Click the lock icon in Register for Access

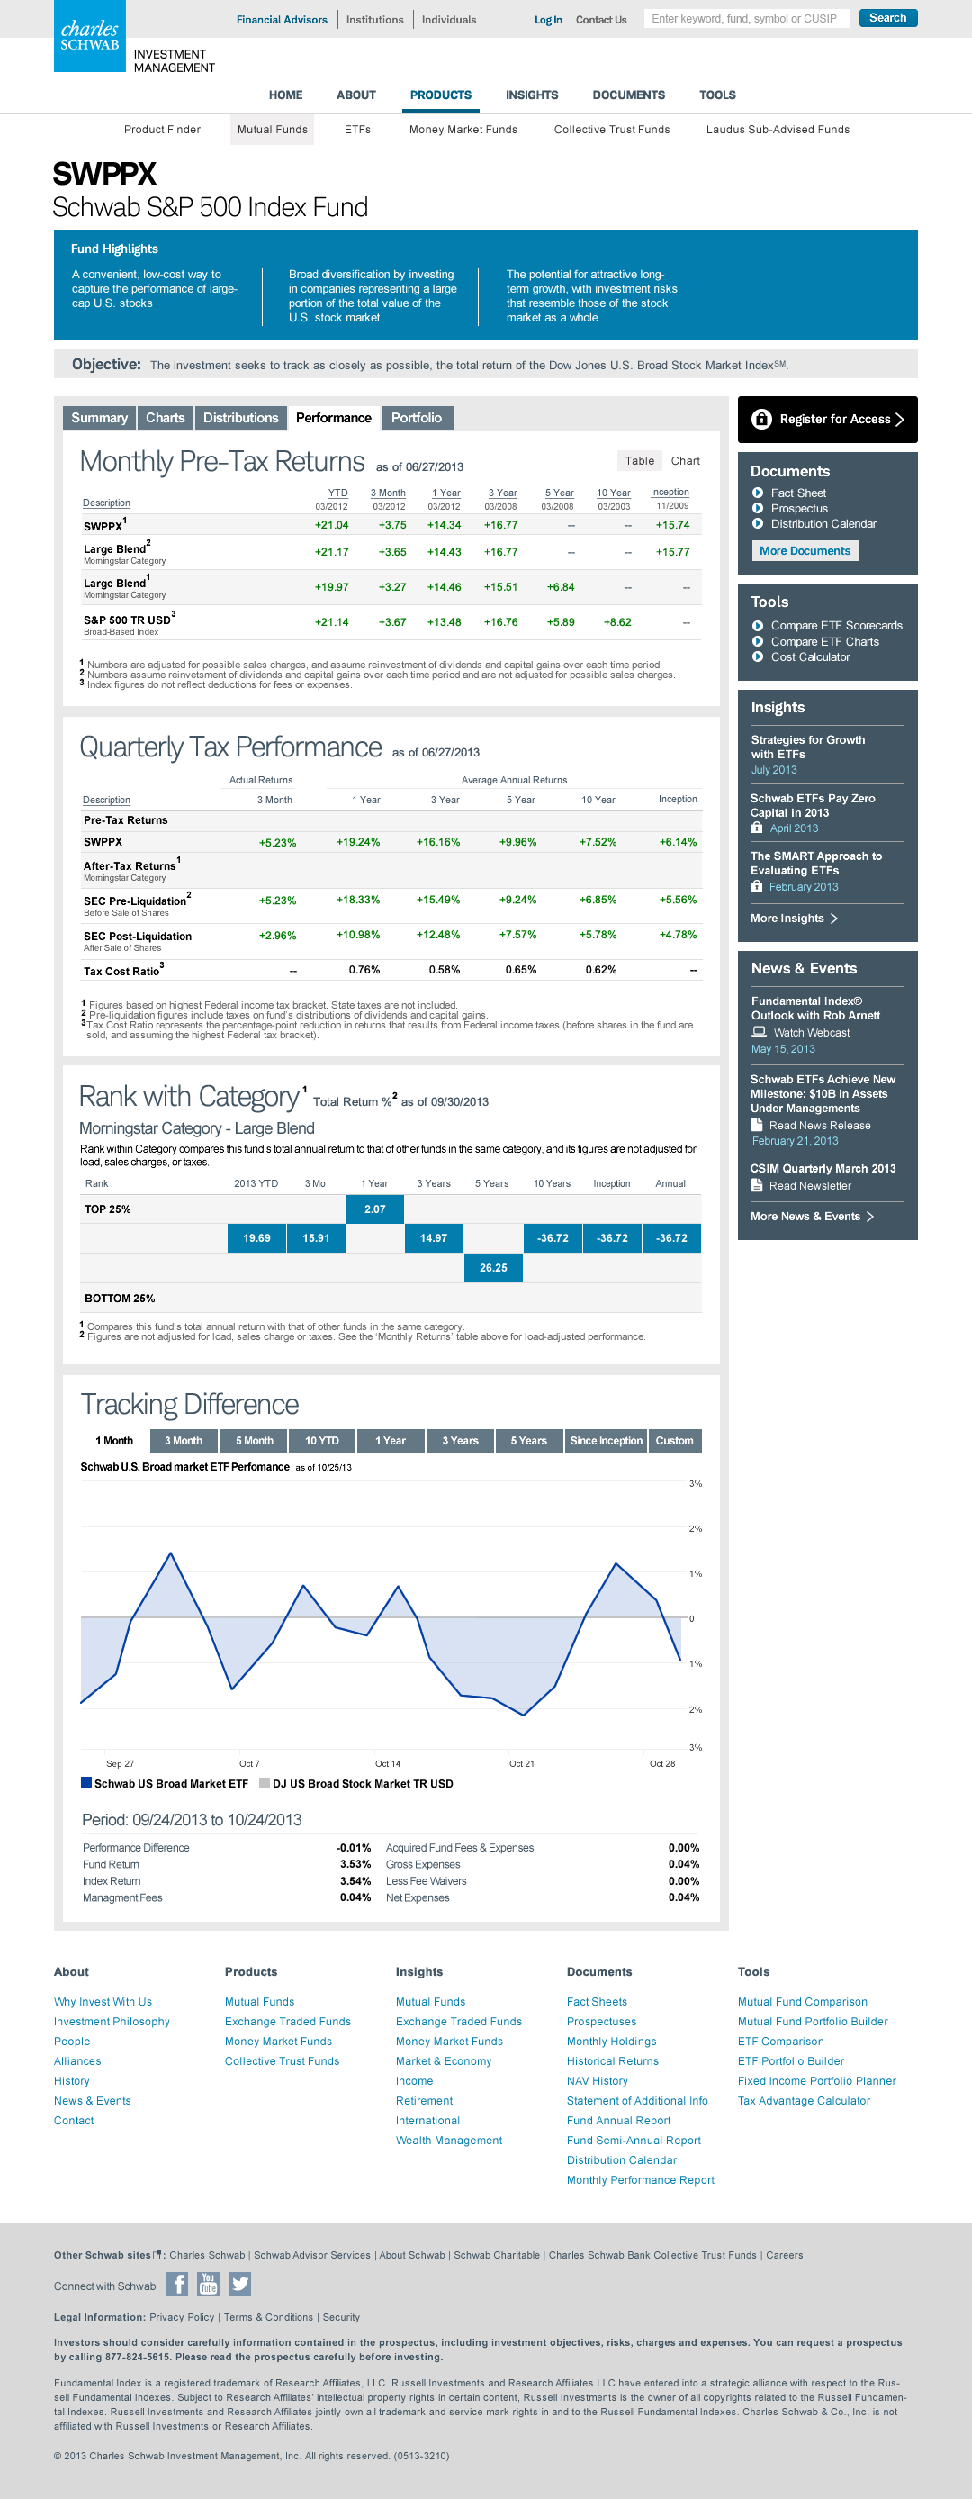point(760,419)
